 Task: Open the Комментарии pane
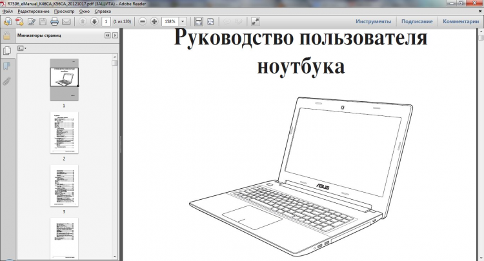click(x=461, y=21)
